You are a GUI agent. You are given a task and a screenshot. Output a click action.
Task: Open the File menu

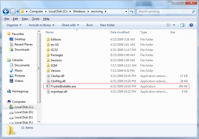click(x=7, y=19)
